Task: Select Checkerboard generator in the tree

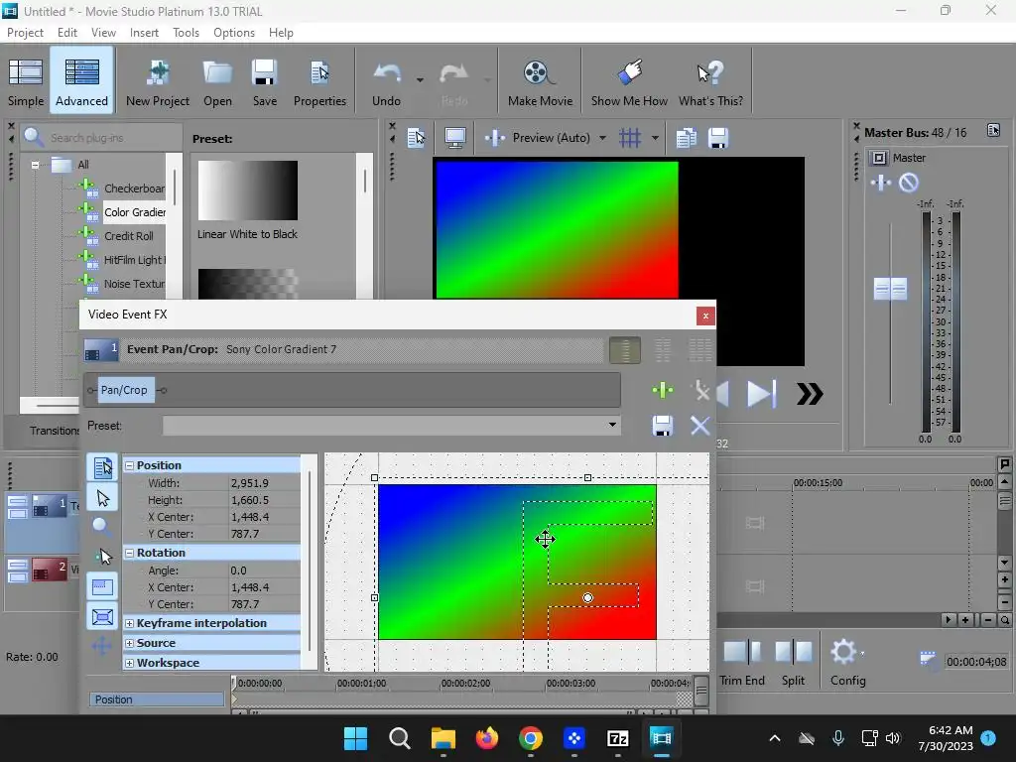Action: [x=134, y=189]
